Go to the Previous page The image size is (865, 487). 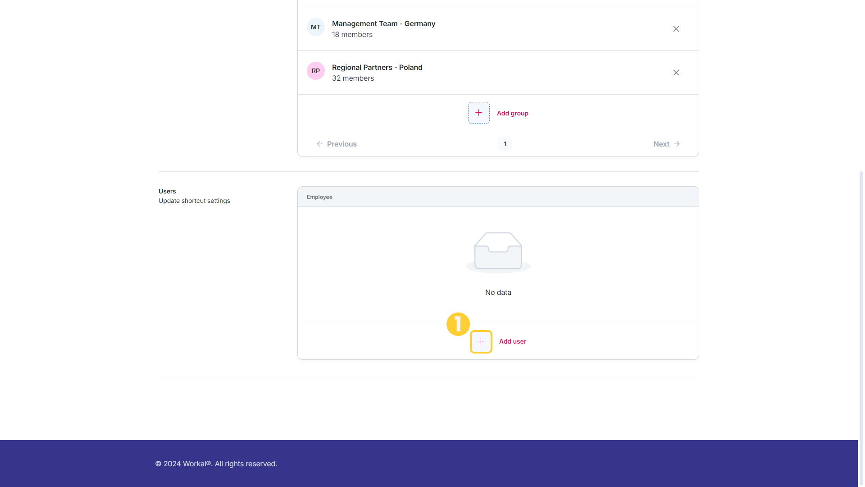tap(337, 144)
